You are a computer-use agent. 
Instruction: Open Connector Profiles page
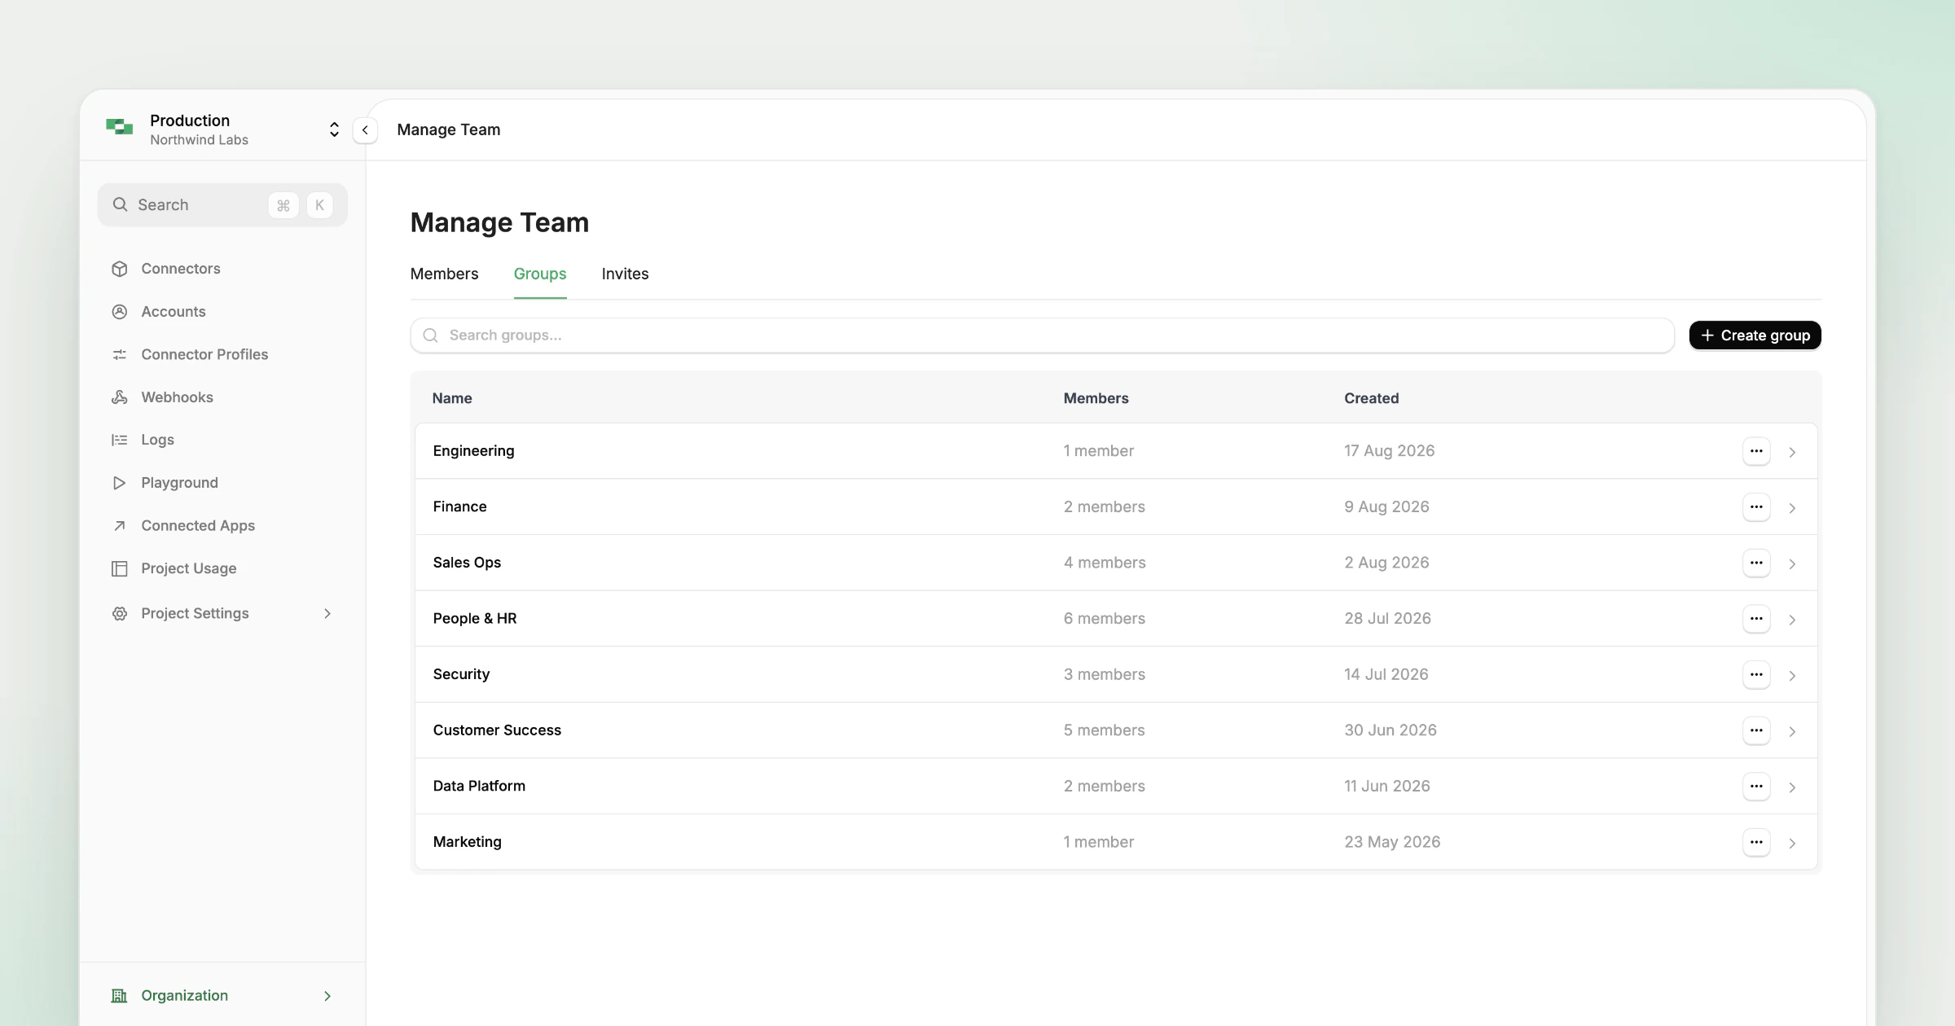tap(204, 354)
